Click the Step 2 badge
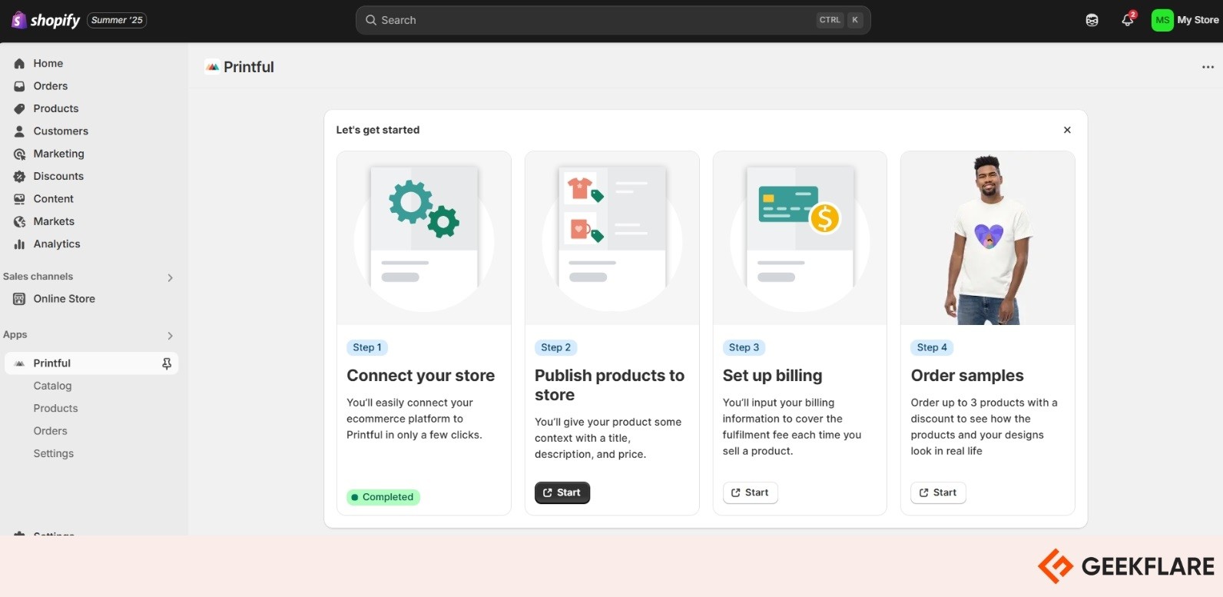This screenshot has width=1223, height=597. coord(555,347)
